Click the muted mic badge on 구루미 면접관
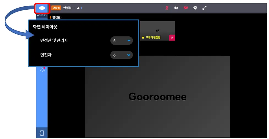 [172, 38]
